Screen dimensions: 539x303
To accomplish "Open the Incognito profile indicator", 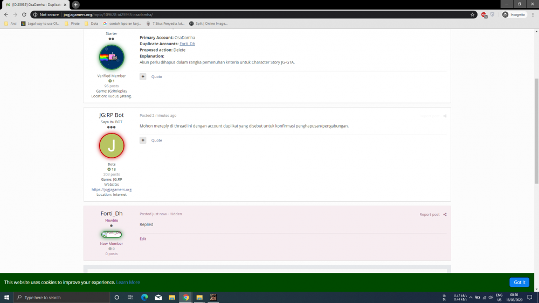I will (x=514, y=15).
